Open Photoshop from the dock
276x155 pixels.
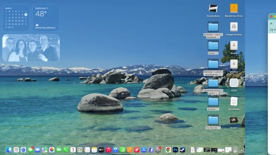175,150
